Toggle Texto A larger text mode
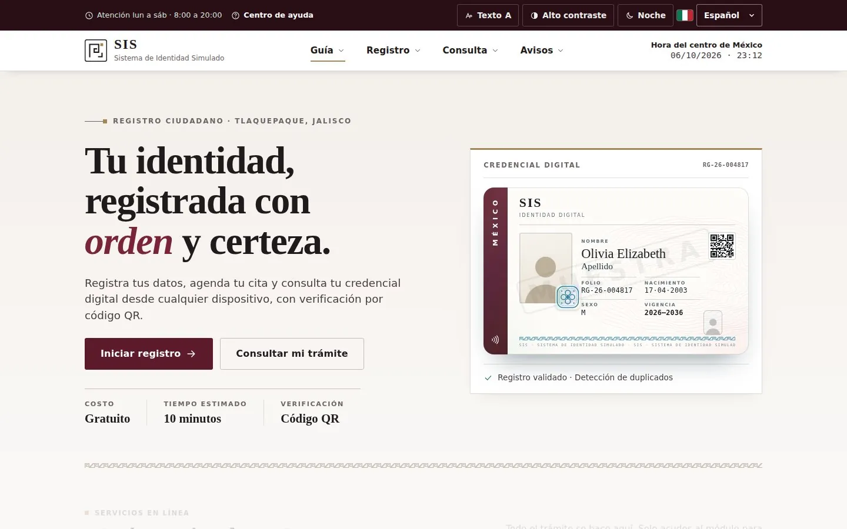The image size is (847, 529). [x=488, y=15]
